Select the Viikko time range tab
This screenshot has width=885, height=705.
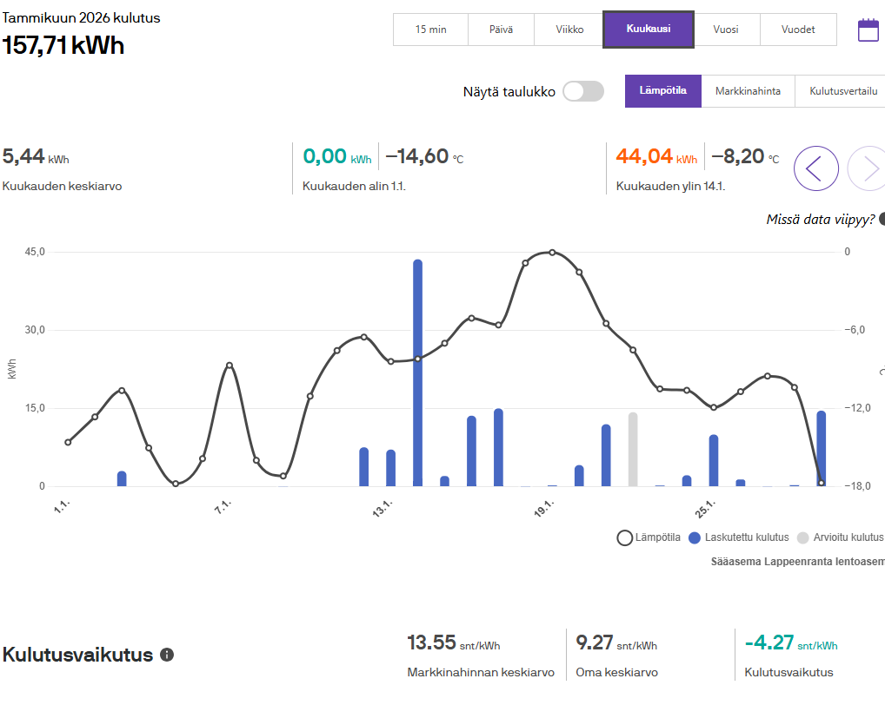(569, 30)
